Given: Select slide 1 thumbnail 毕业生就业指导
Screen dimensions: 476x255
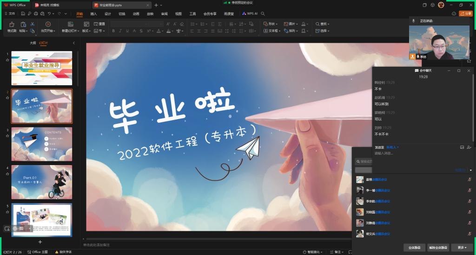Looking at the screenshot, I should click(41, 68).
